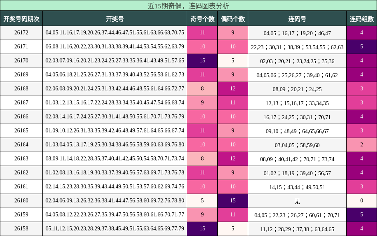Click odd count 8 in row 26163
The image size is (377, 236).
pos(203,159)
